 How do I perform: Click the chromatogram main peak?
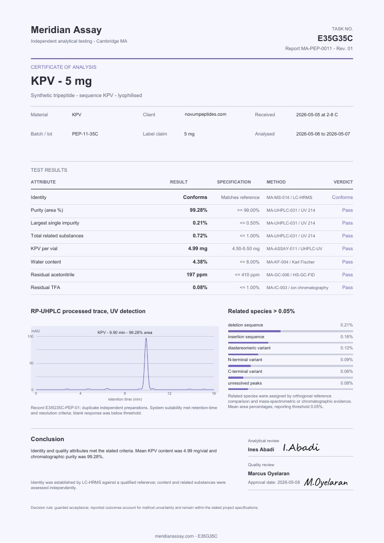coord(146,363)
